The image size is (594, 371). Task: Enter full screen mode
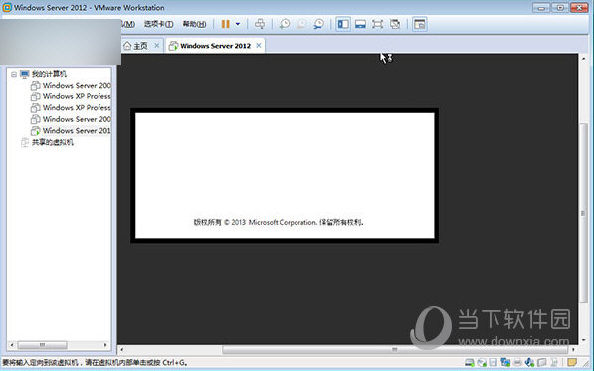[x=377, y=24]
